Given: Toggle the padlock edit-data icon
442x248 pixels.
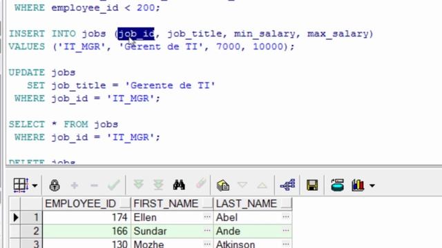Looking at the screenshot, I should [55, 185].
